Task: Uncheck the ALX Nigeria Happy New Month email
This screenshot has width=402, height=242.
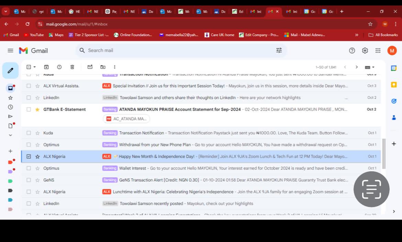Action: tap(29, 157)
